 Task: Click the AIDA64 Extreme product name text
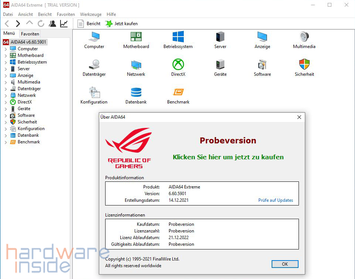tap(184, 187)
